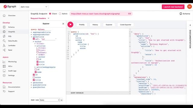Open the Ratel icon

[4, 50]
